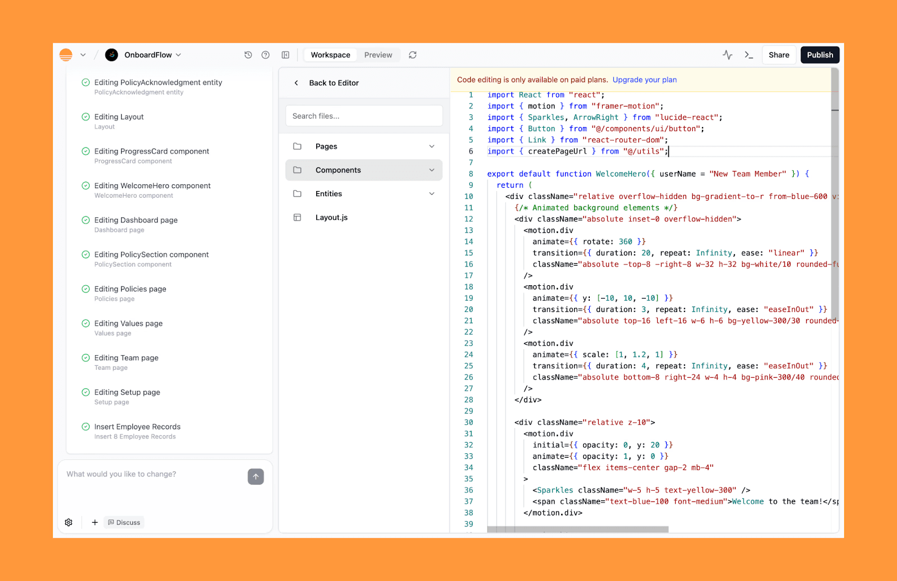Refresh using the sync icon
The image size is (897, 581).
(412, 54)
